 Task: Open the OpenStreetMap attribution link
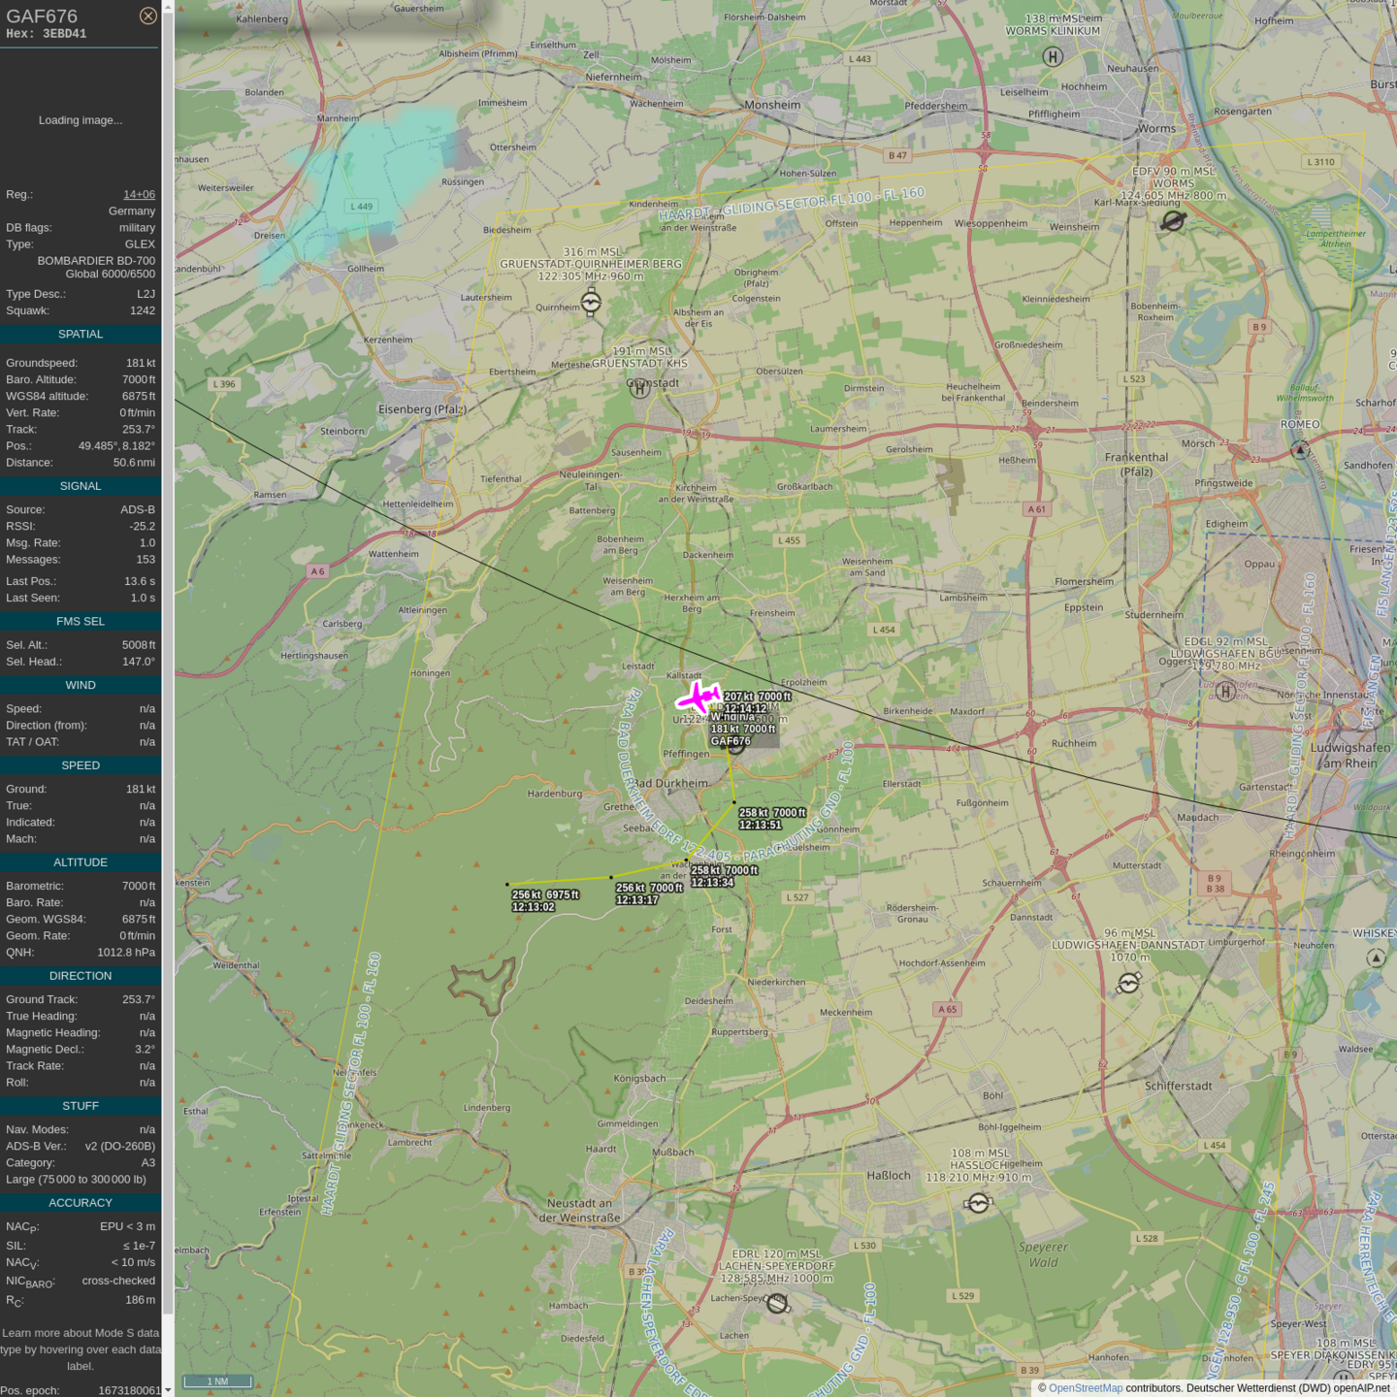1085,1388
